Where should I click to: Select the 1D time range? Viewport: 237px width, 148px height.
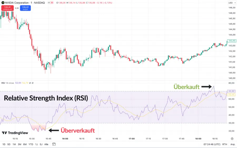[4, 144]
